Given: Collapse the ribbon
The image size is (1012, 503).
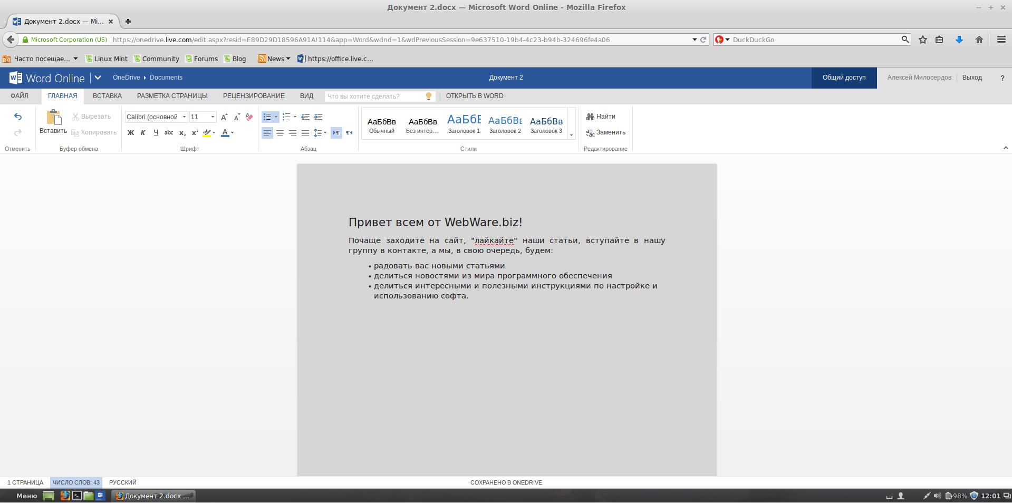Looking at the screenshot, I should (1005, 148).
